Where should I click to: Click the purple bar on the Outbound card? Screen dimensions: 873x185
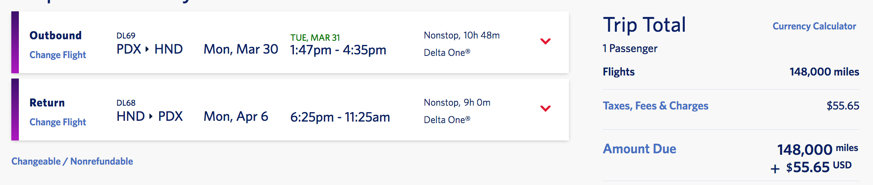[x=15, y=42]
